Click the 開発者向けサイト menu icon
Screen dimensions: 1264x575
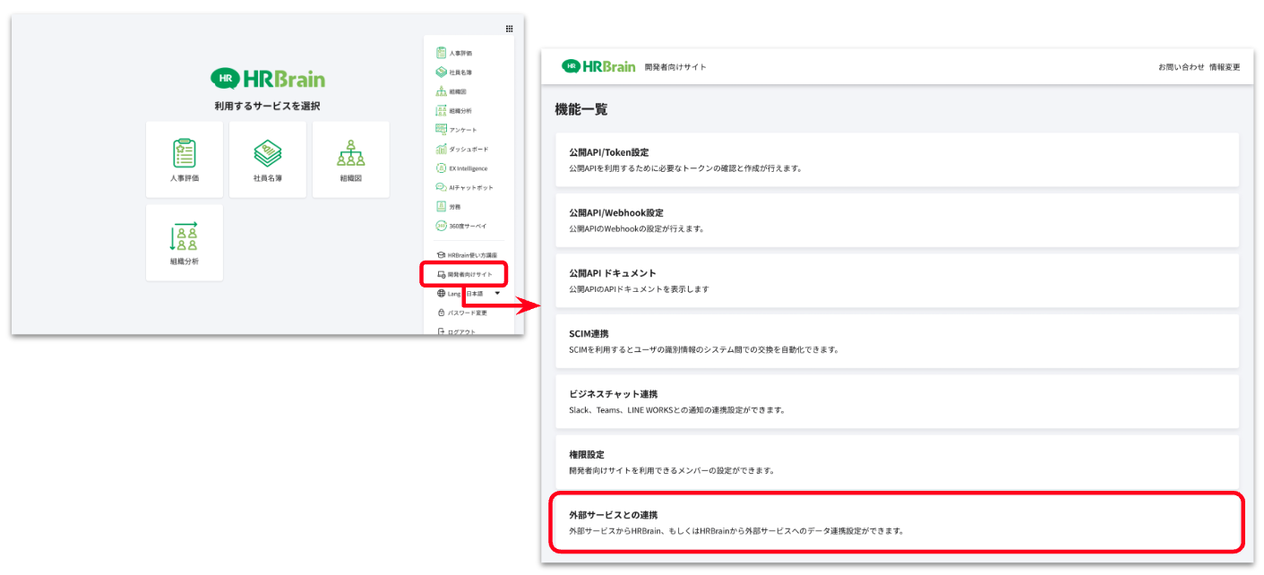tap(441, 274)
